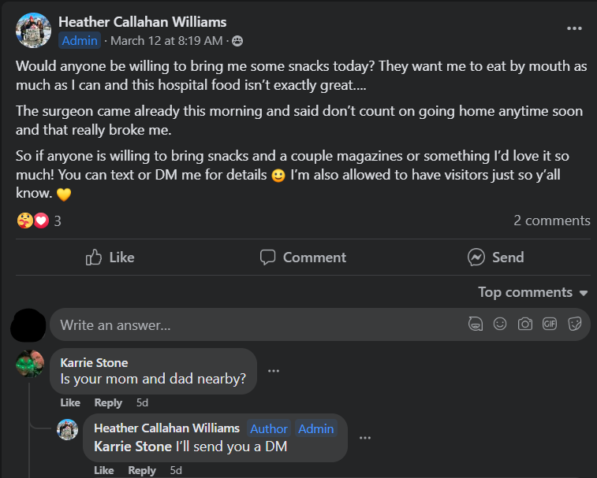Like the post with thumbs-up button
The width and height of the screenshot is (597, 478).
110,258
